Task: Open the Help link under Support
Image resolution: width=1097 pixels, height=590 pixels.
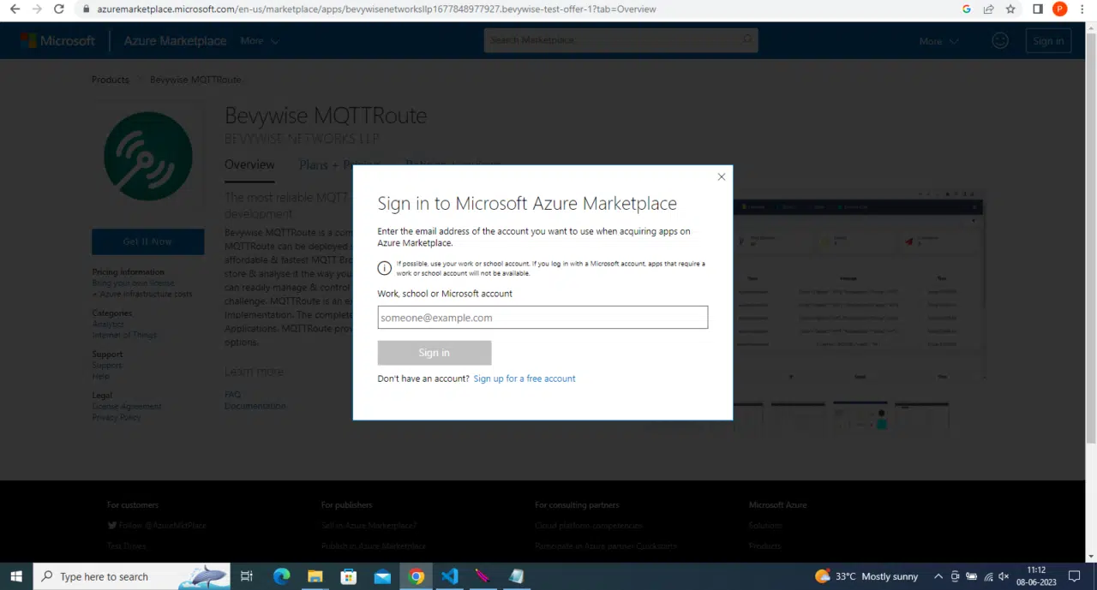Action: pyautogui.click(x=101, y=376)
